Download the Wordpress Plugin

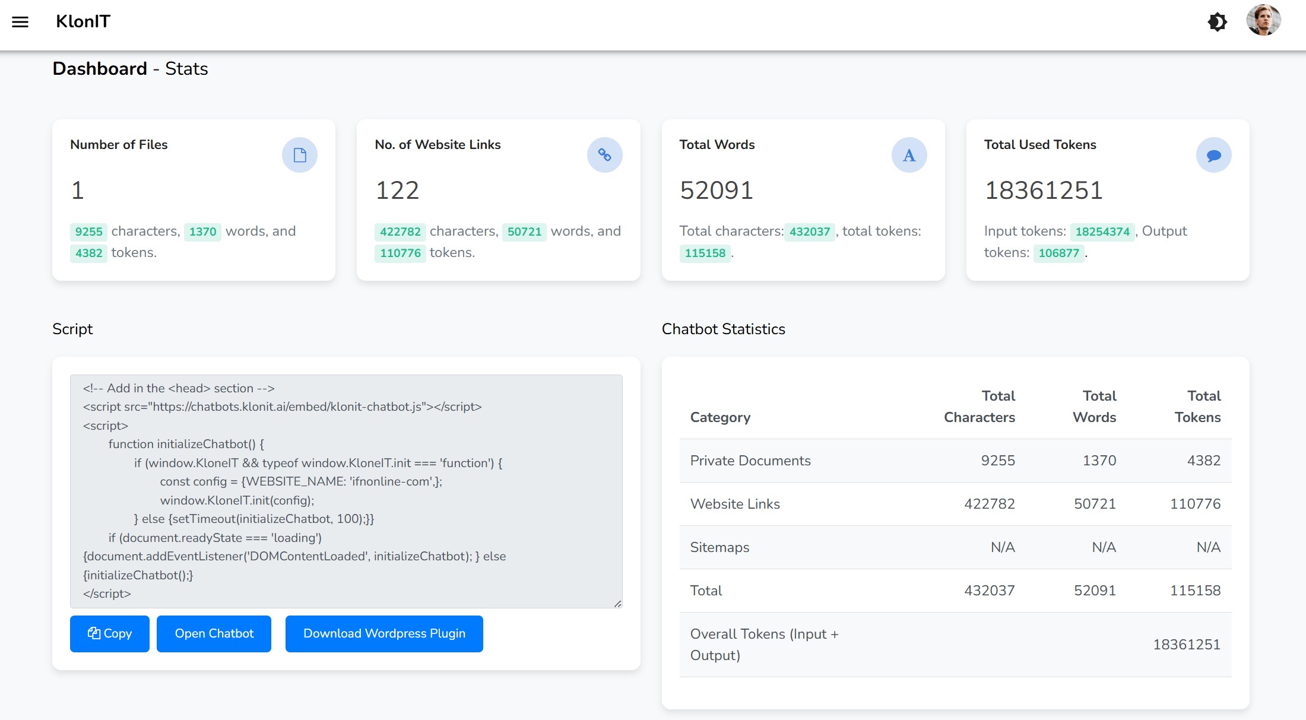[384, 633]
